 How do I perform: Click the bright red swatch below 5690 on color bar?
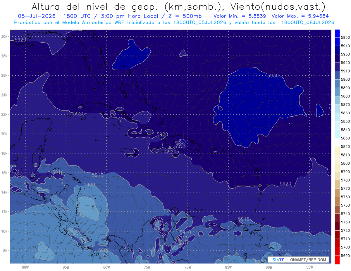337,260
